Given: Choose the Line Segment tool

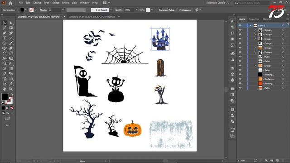Looking at the screenshot, I should (11, 38).
